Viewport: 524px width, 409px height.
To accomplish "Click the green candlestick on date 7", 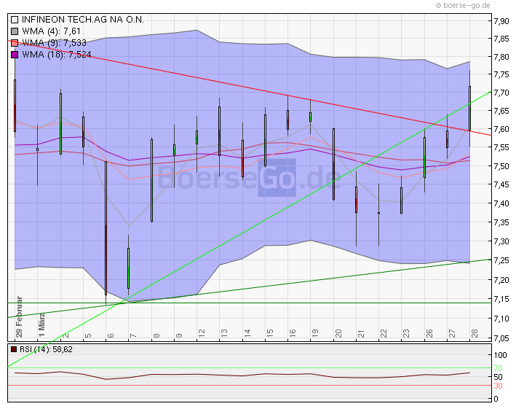I will (128, 268).
